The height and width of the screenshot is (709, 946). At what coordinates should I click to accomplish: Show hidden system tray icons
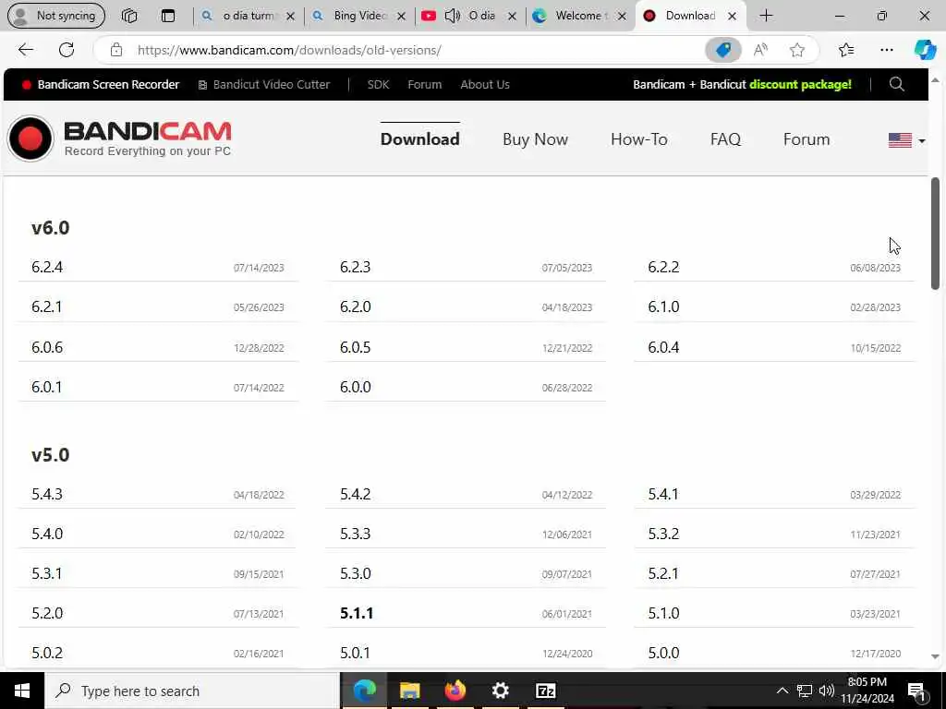(x=782, y=691)
